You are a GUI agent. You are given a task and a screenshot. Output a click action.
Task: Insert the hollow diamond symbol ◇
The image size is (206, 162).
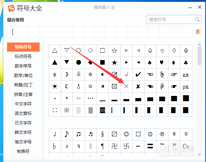click(91, 51)
